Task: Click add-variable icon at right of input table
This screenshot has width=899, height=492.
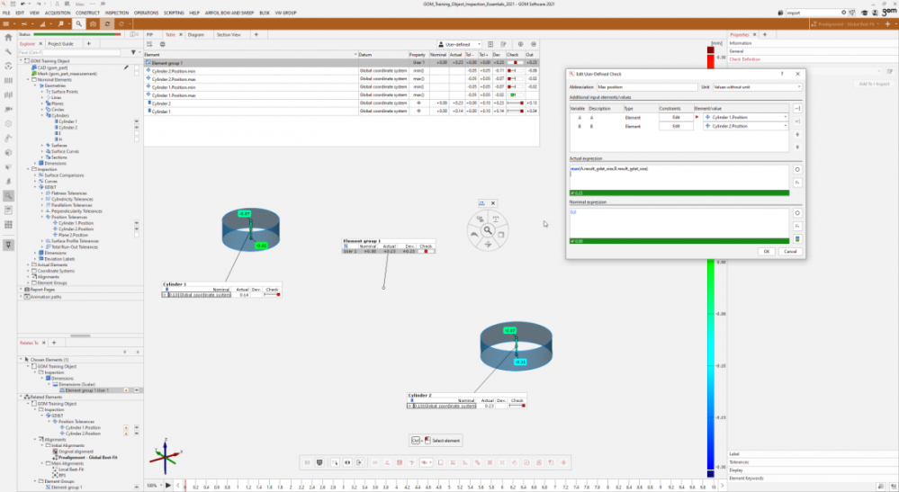Action: pos(797,108)
